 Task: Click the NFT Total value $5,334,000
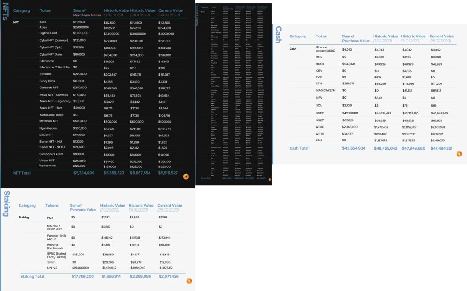tap(84, 173)
